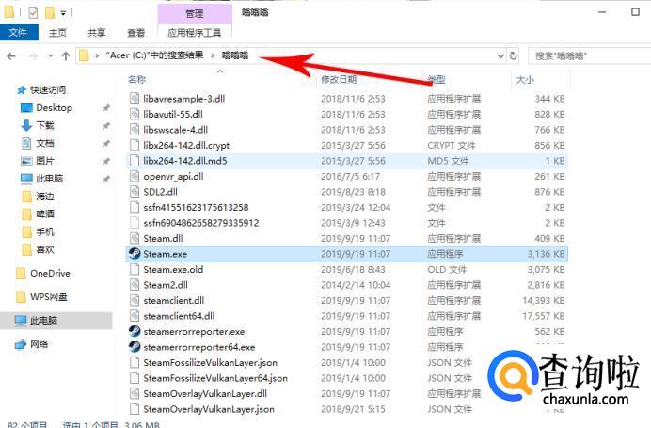Expand the address bar history dropdown
651x428 pixels.
pos(500,55)
